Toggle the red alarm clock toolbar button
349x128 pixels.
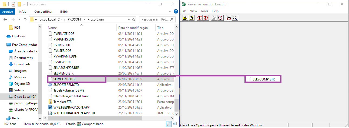click(x=229, y=18)
